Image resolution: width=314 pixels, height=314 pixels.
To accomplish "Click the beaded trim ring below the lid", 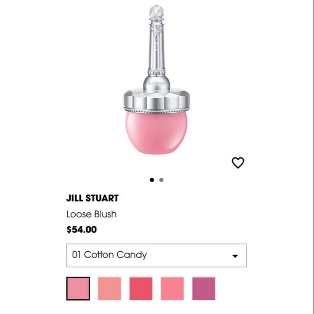I will coord(157,110).
